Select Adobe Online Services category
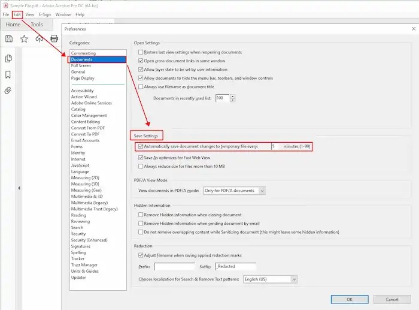Viewport: 419px width, 310px height. pyautogui.click(x=92, y=103)
